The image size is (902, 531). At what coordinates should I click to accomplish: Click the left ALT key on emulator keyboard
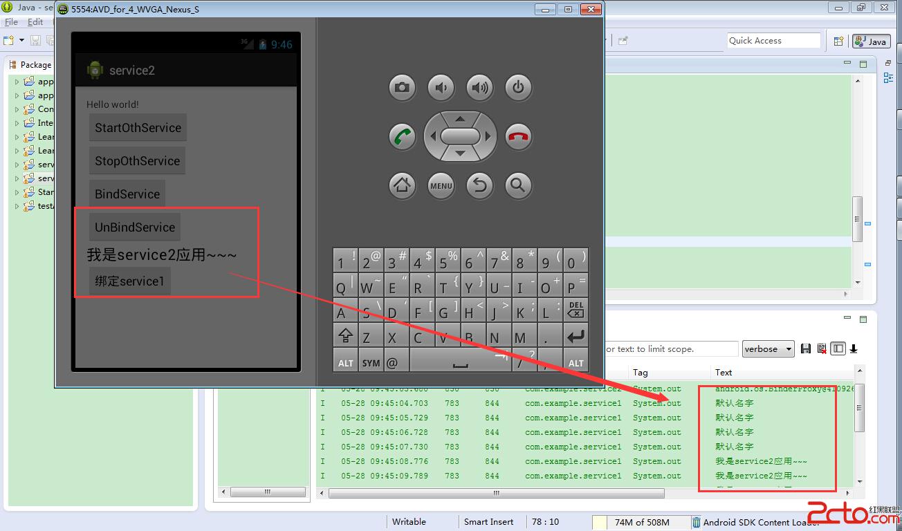click(x=345, y=362)
